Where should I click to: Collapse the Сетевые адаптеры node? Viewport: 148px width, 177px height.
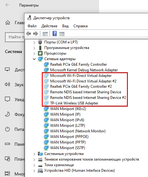(x=34, y=59)
